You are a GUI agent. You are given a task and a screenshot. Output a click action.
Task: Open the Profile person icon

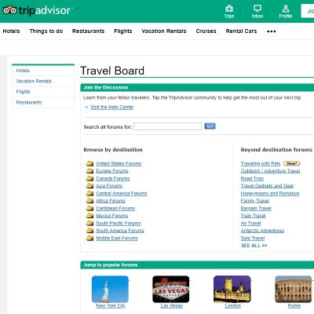point(286,9)
